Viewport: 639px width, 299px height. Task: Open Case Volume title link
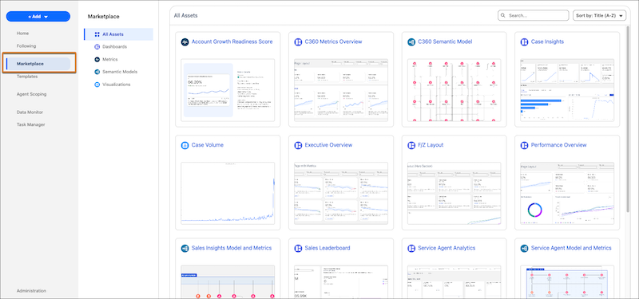[x=208, y=145]
